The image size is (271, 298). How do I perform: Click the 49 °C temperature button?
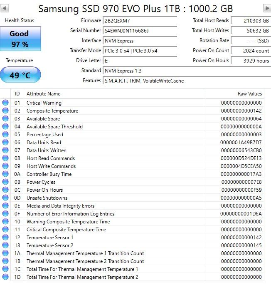pyautogui.click(x=20, y=75)
